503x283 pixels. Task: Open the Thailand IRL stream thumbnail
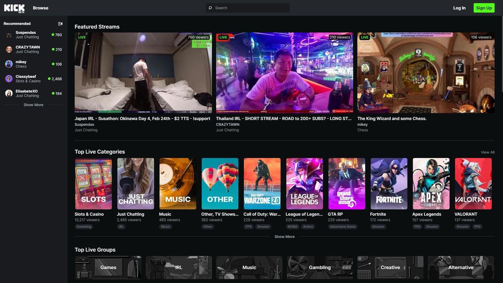coord(285,73)
